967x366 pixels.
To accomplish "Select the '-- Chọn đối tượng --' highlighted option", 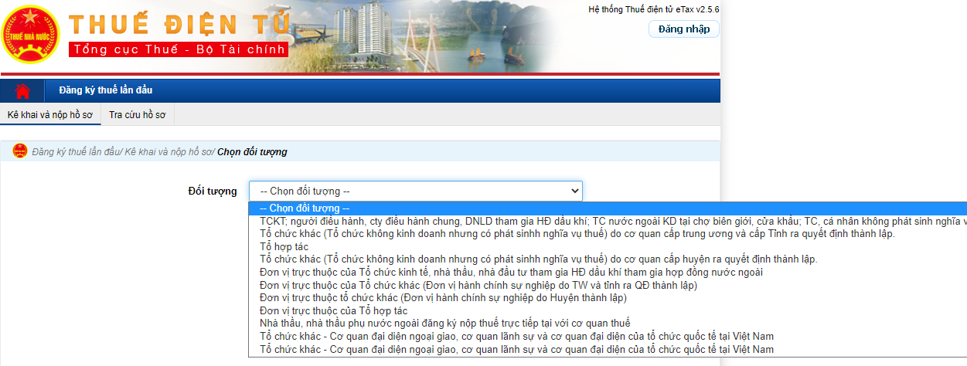I will 608,208.
